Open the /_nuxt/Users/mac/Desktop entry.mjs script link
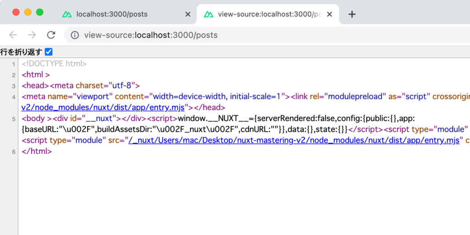 tap(294, 141)
